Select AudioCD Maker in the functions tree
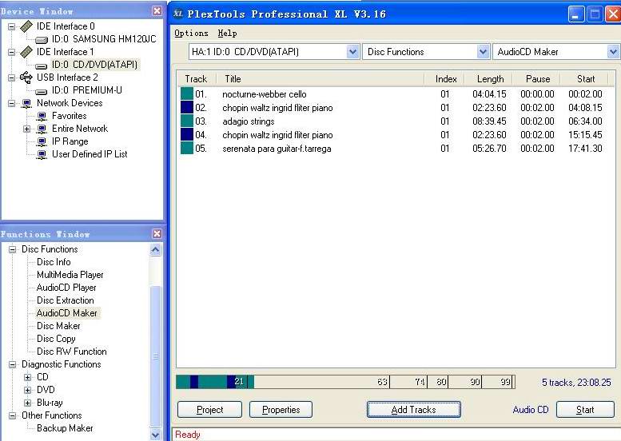621x441 pixels. tap(66, 313)
